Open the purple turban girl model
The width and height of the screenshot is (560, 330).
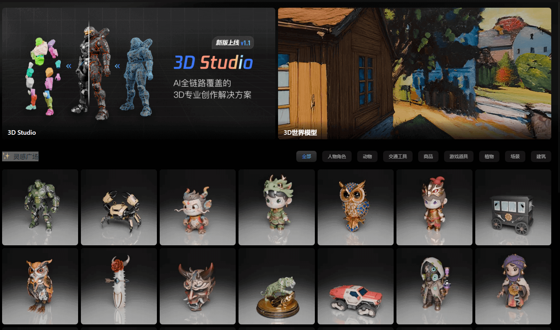tap(513, 286)
